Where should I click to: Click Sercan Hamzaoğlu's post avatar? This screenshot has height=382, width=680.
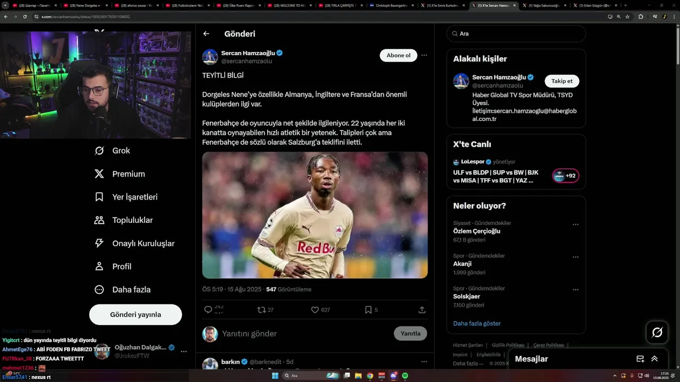coord(210,57)
